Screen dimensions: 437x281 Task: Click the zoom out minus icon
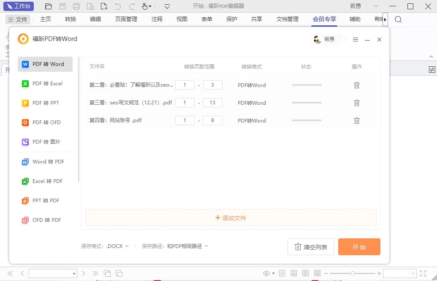(x=326, y=273)
